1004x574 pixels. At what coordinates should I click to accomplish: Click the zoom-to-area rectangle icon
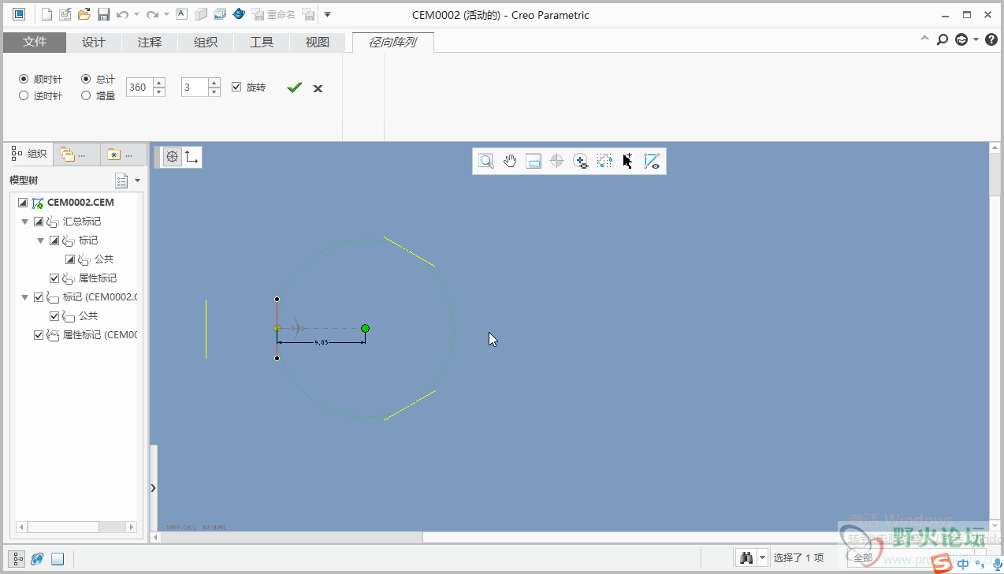coord(534,161)
